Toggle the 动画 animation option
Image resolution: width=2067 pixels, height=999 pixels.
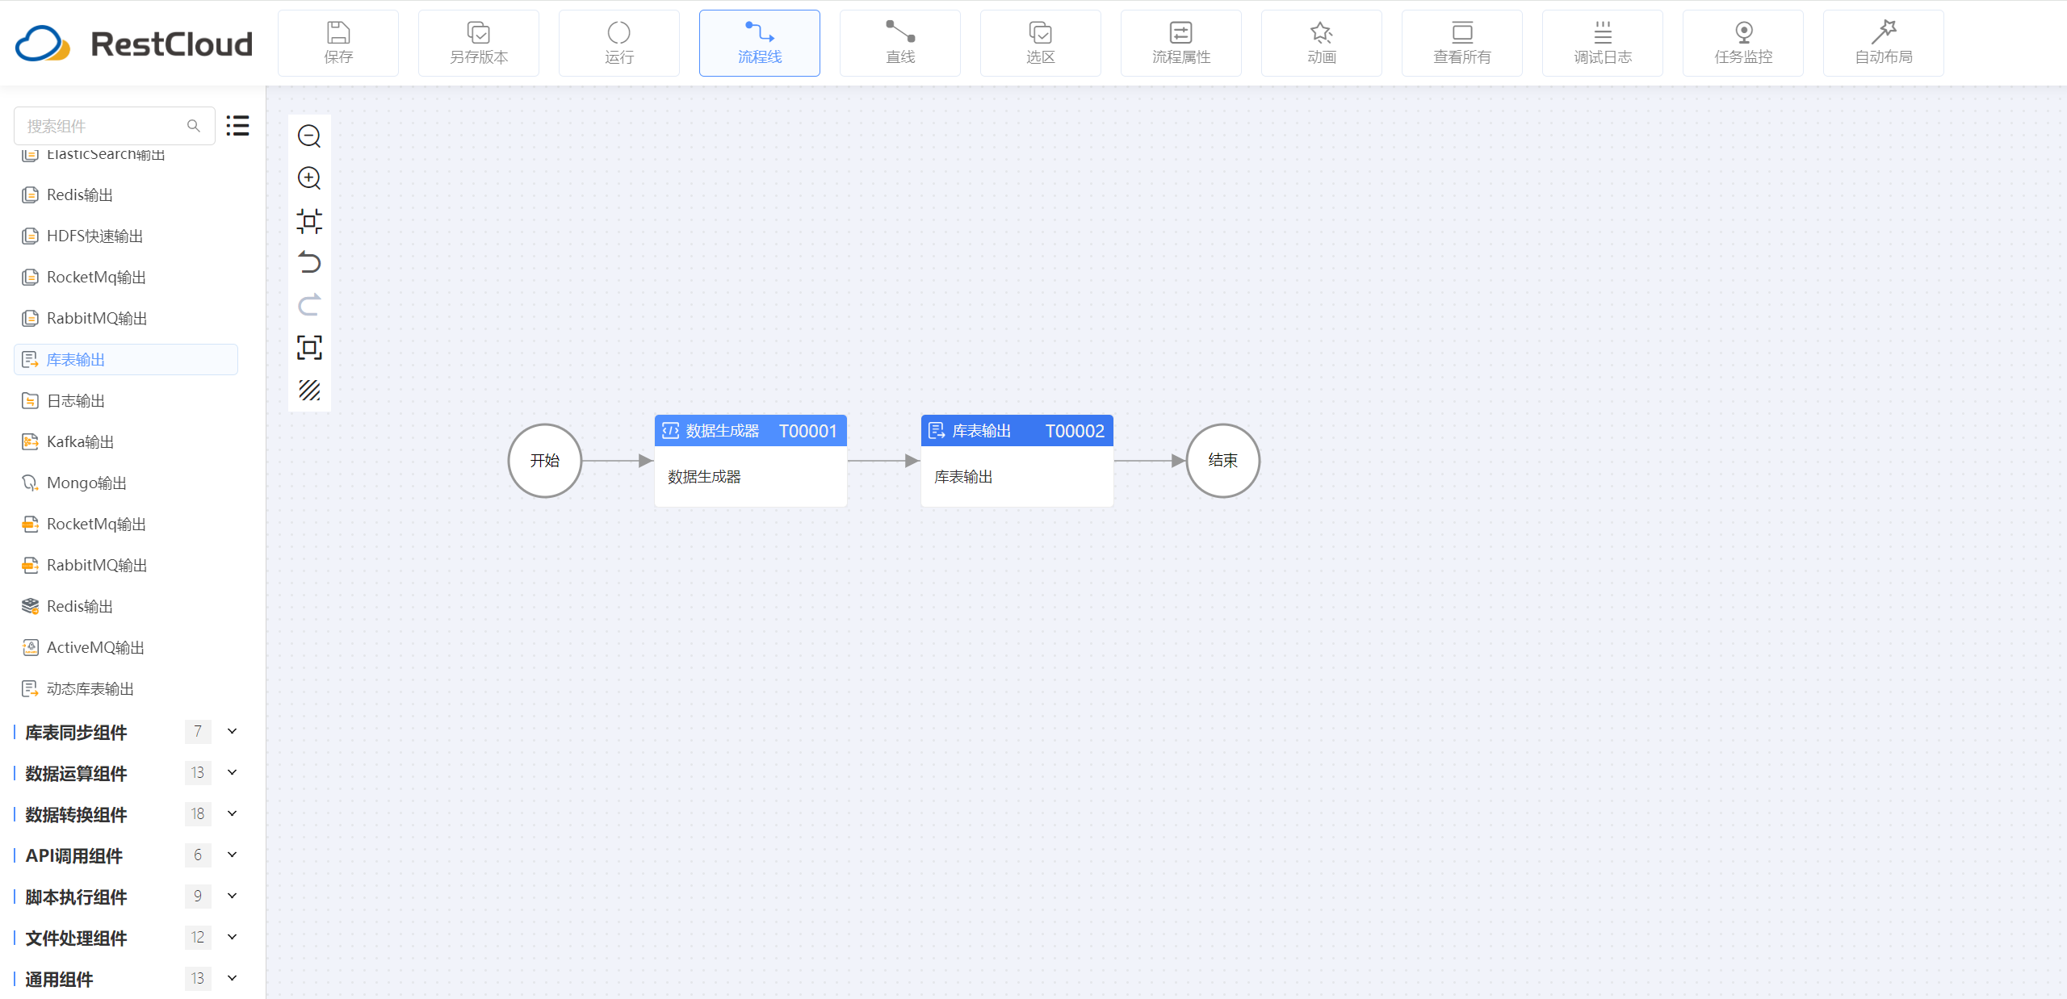(1322, 44)
